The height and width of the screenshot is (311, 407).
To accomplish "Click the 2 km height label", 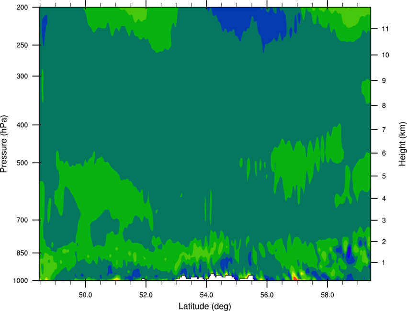I will click(x=384, y=242).
